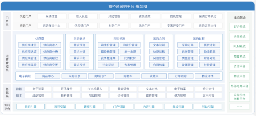Click the 询比价管理 box
The width and height of the screenshot is (256, 116).
point(108,45)
